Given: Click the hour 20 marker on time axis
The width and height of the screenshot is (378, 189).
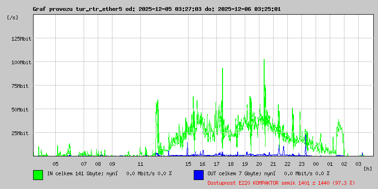Looking at the screenshot, I should 259,164.
